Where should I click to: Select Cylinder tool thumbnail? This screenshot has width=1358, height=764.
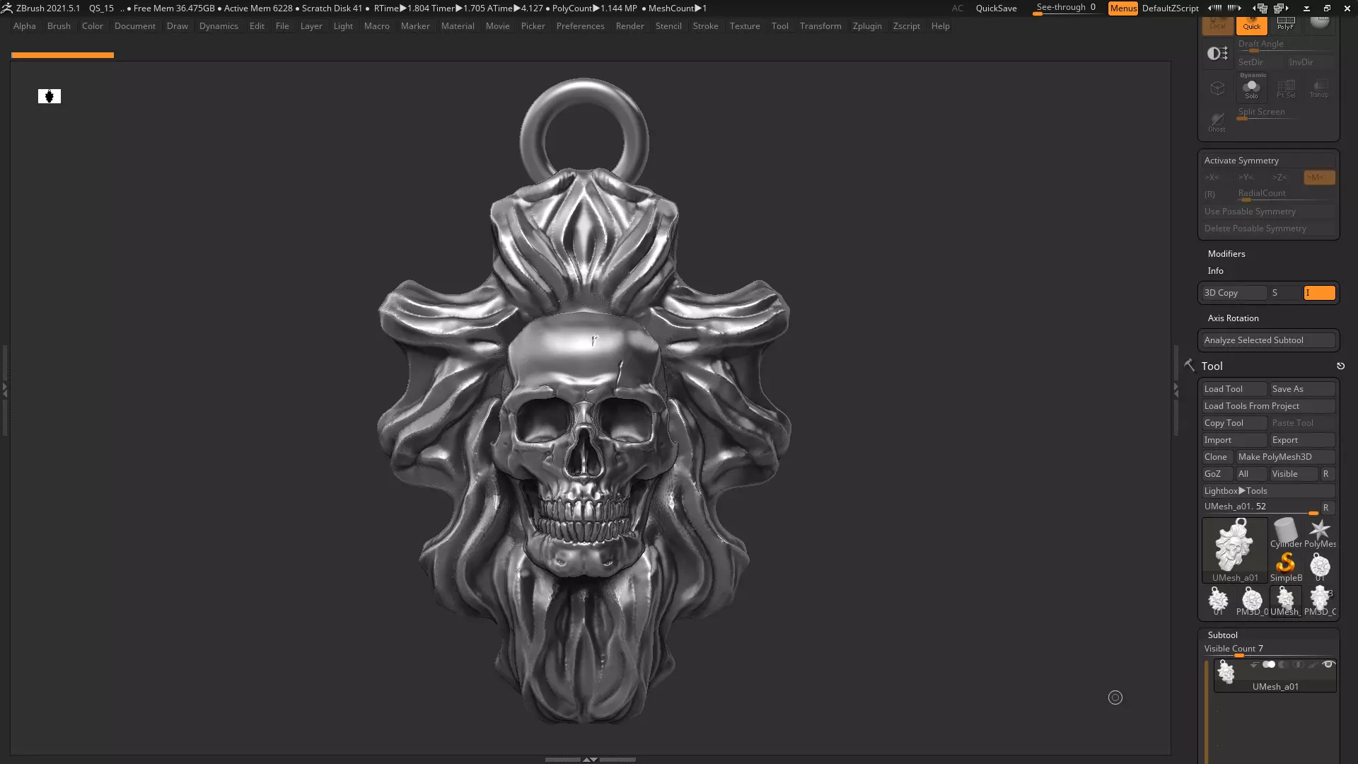[x=1286, y=533]
